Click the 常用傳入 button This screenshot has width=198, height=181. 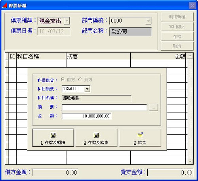[177, 27]
